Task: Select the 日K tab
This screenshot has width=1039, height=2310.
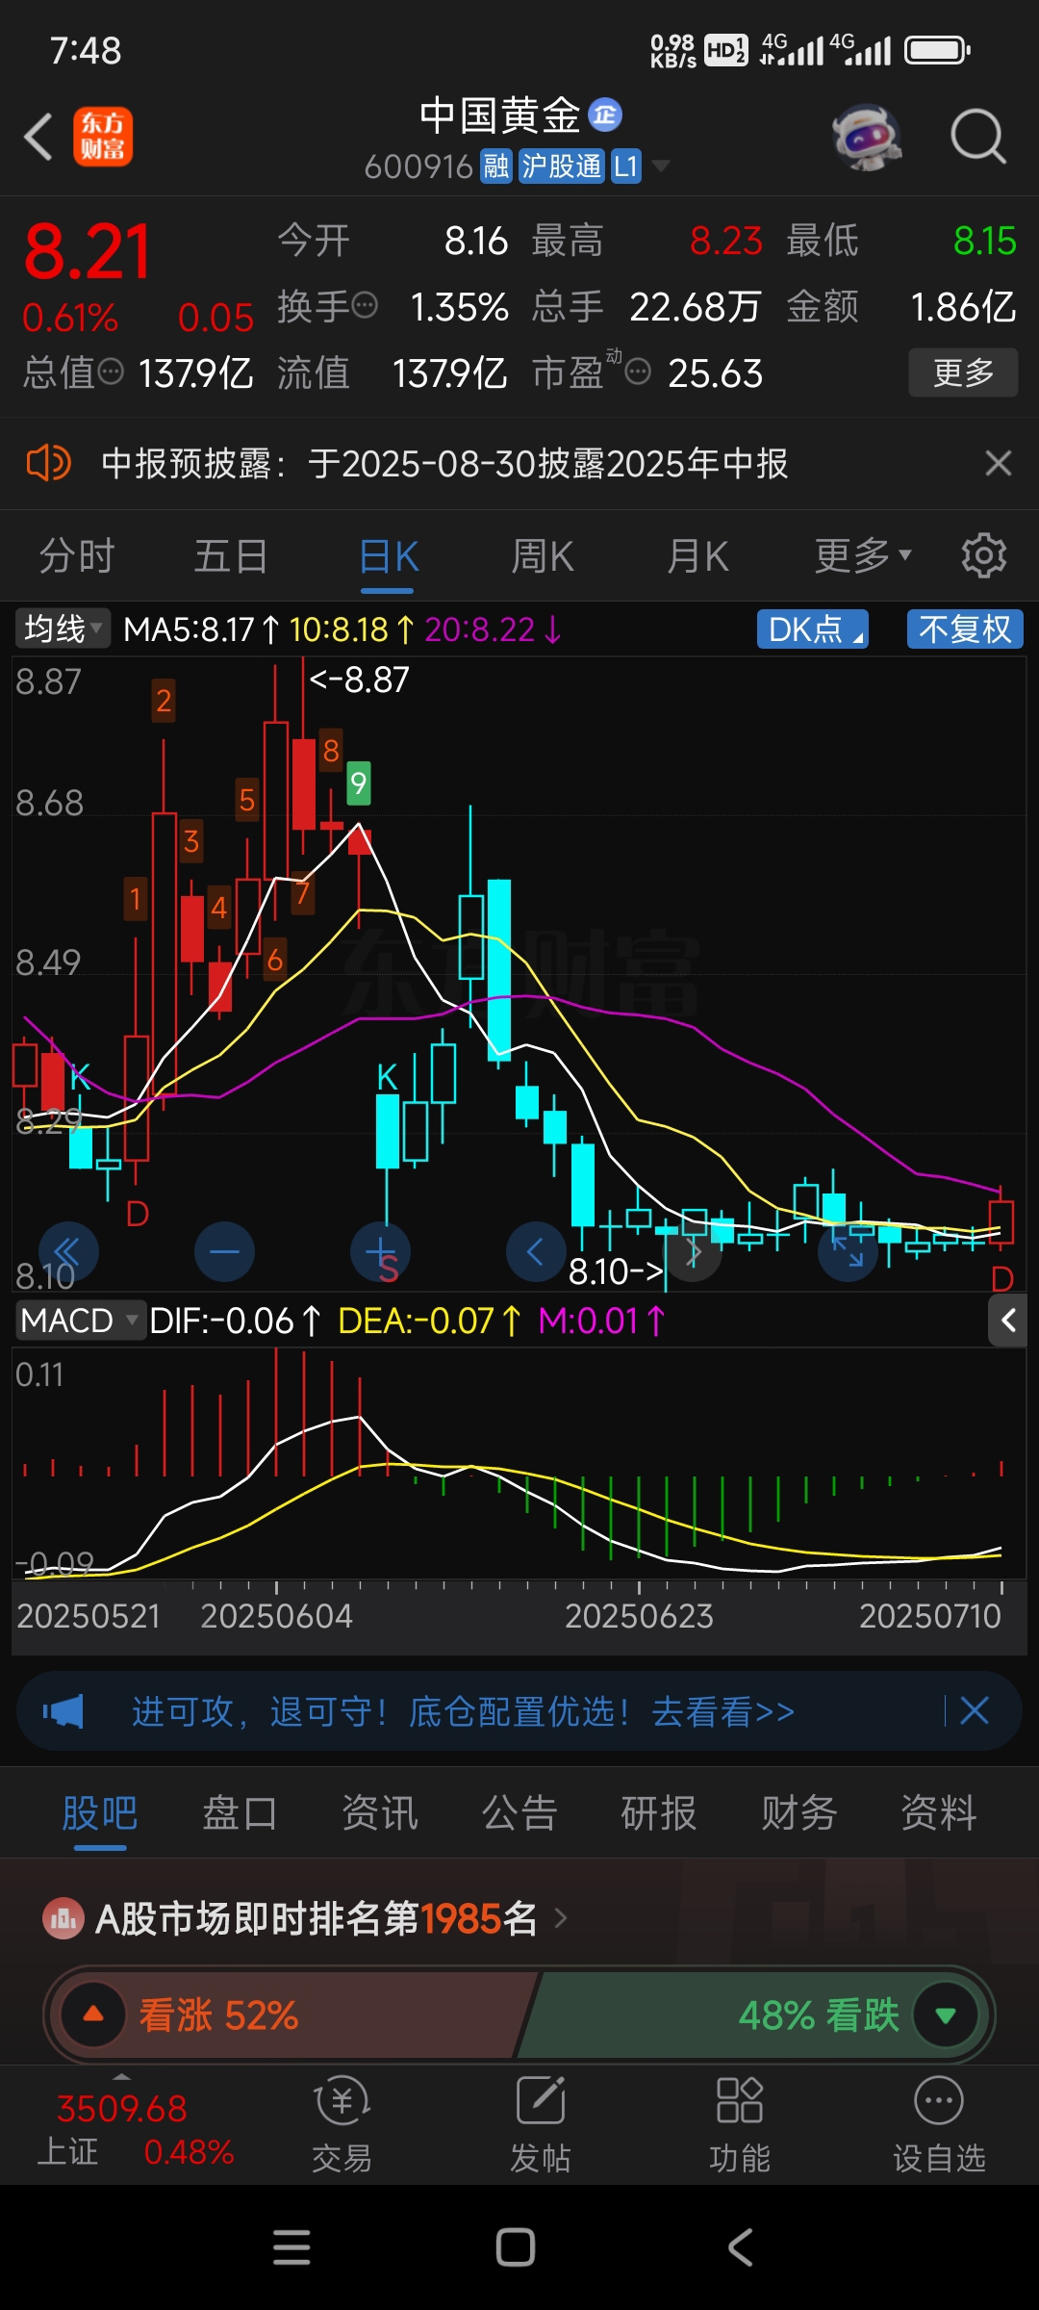Action: [x=388, y=555]
